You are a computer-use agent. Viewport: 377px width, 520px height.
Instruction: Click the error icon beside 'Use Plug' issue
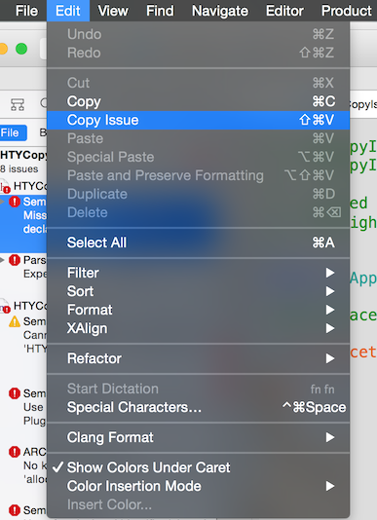click(15, 393)
